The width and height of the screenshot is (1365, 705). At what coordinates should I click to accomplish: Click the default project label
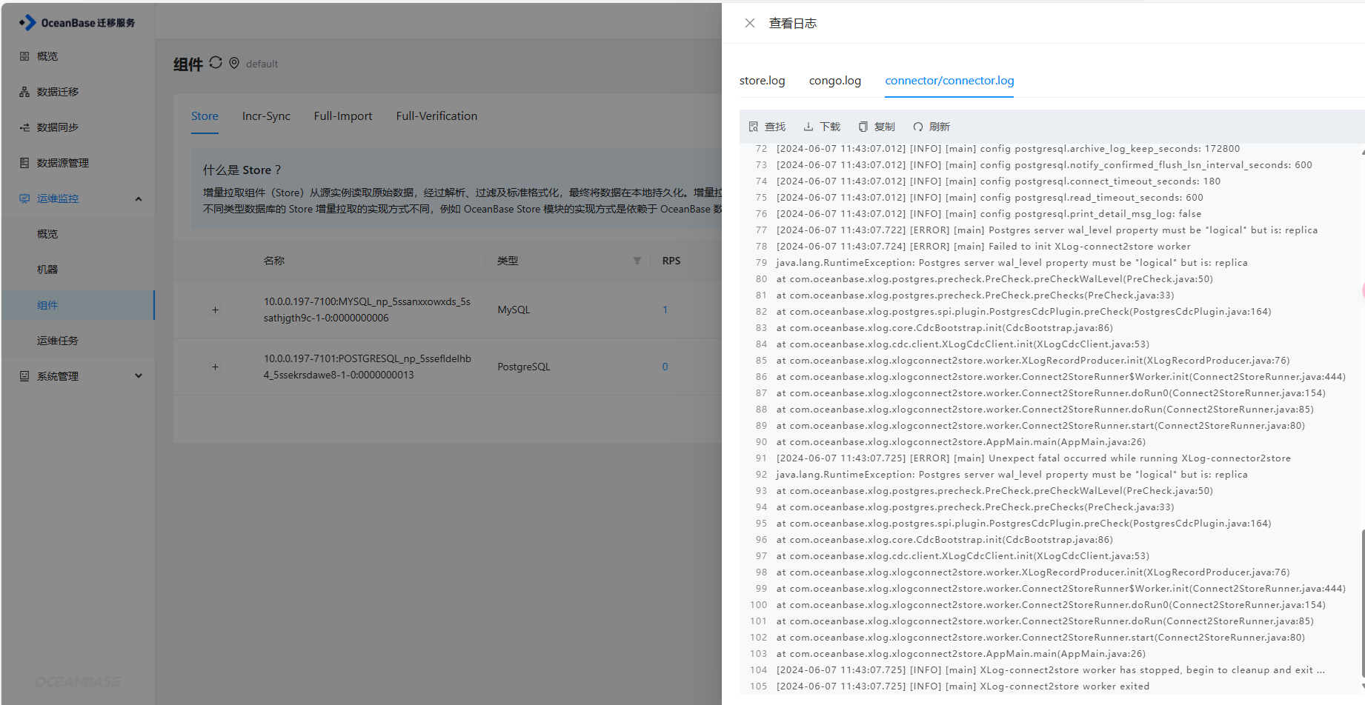[262, 64]
